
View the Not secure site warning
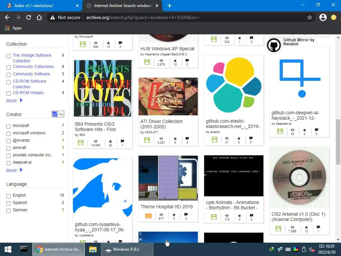point(65,17)
